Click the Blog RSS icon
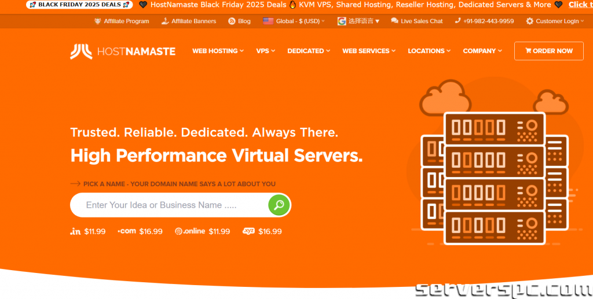 point(232,21)
